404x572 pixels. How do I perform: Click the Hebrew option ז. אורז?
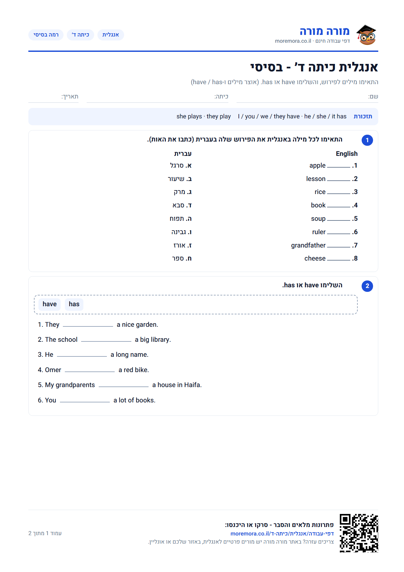[x=183, y=246]
